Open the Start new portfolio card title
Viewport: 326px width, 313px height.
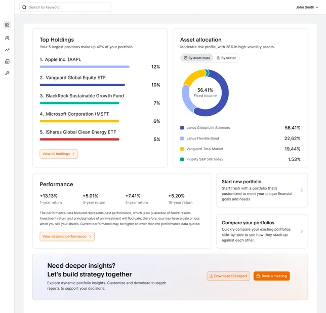[x=241, y=182]
